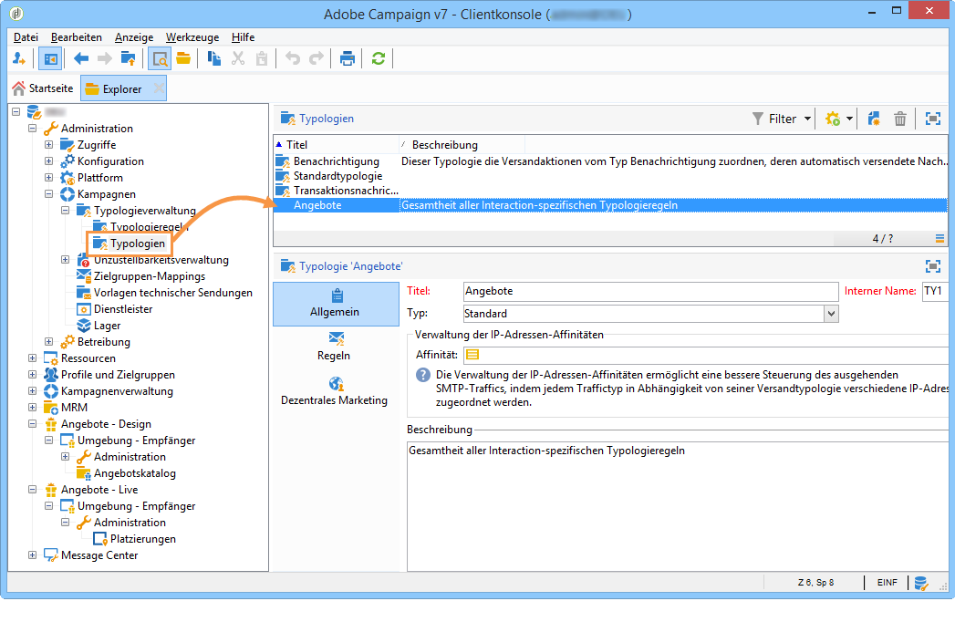This screenshot has height=622, width=955.
Task: Go to parent folder icon
Action: pos(129,58)
